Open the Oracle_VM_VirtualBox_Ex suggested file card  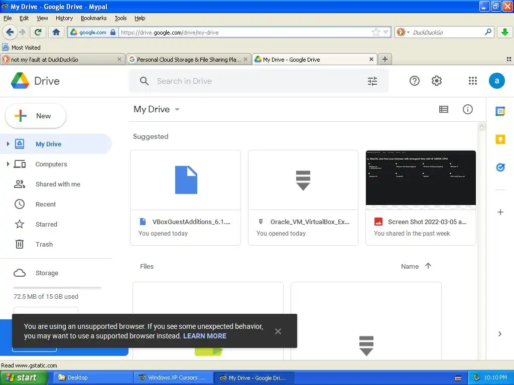point(303,198)
